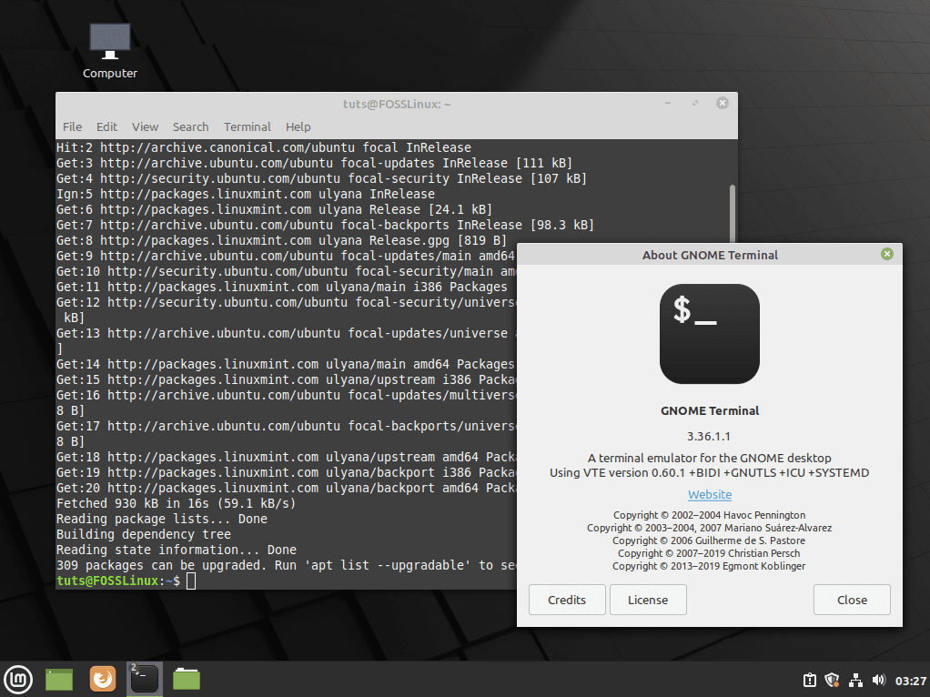Image resolution: width=930 pixels, height=697 pixels.
Task: Adjust the volume via the speaker tray icon
Action: click(879, 680)
